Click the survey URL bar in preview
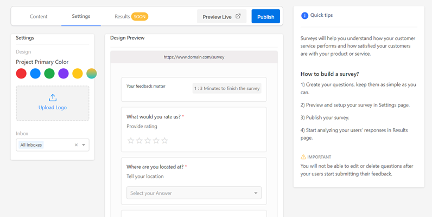The image size is (432, 217). click(194, 57)
